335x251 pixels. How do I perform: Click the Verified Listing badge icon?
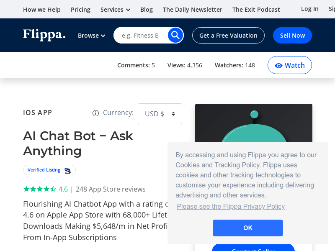[x=68, y=170]
